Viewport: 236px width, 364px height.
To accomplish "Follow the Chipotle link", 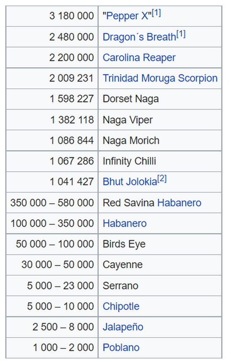I will 121,306.
